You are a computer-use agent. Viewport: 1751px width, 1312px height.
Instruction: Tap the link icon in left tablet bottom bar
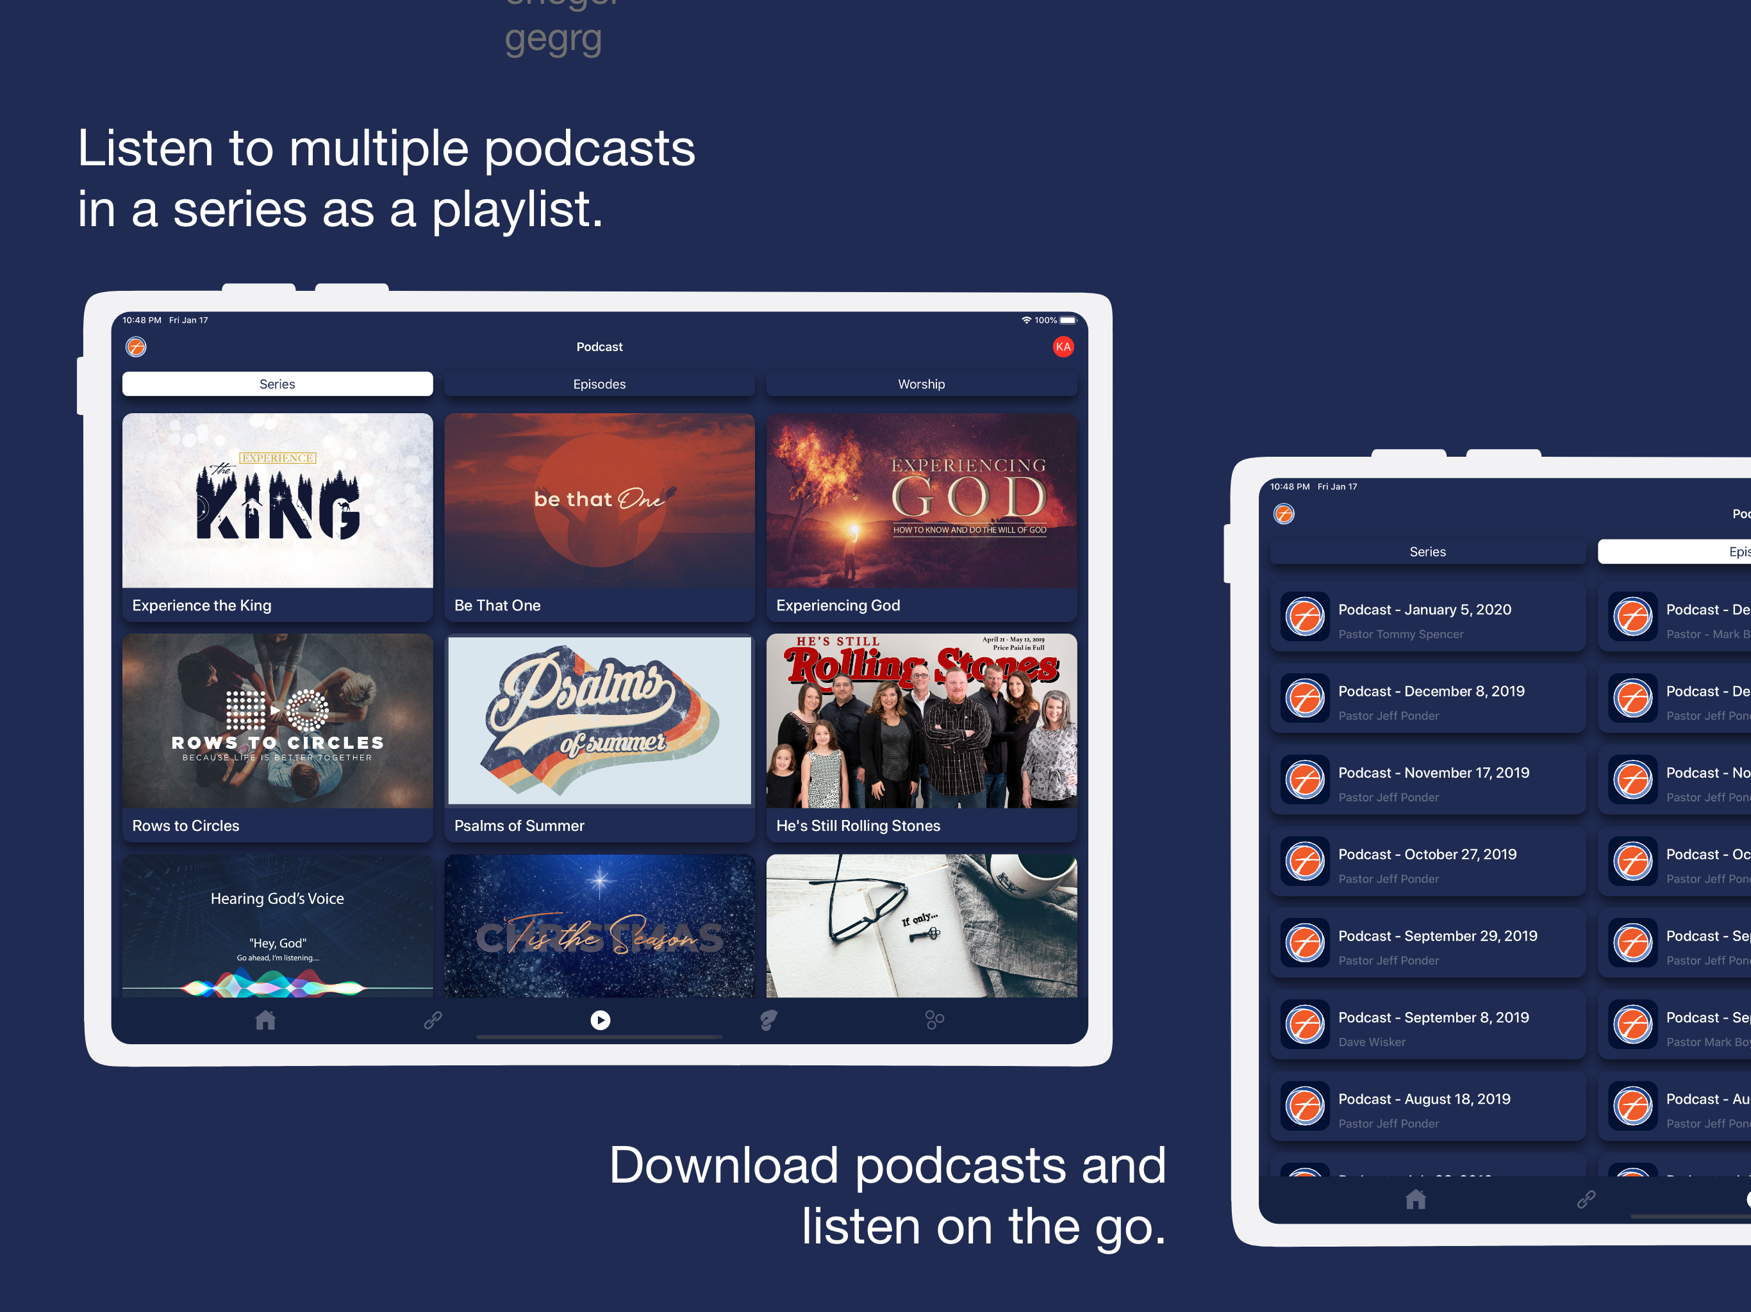pos(433,1020)
